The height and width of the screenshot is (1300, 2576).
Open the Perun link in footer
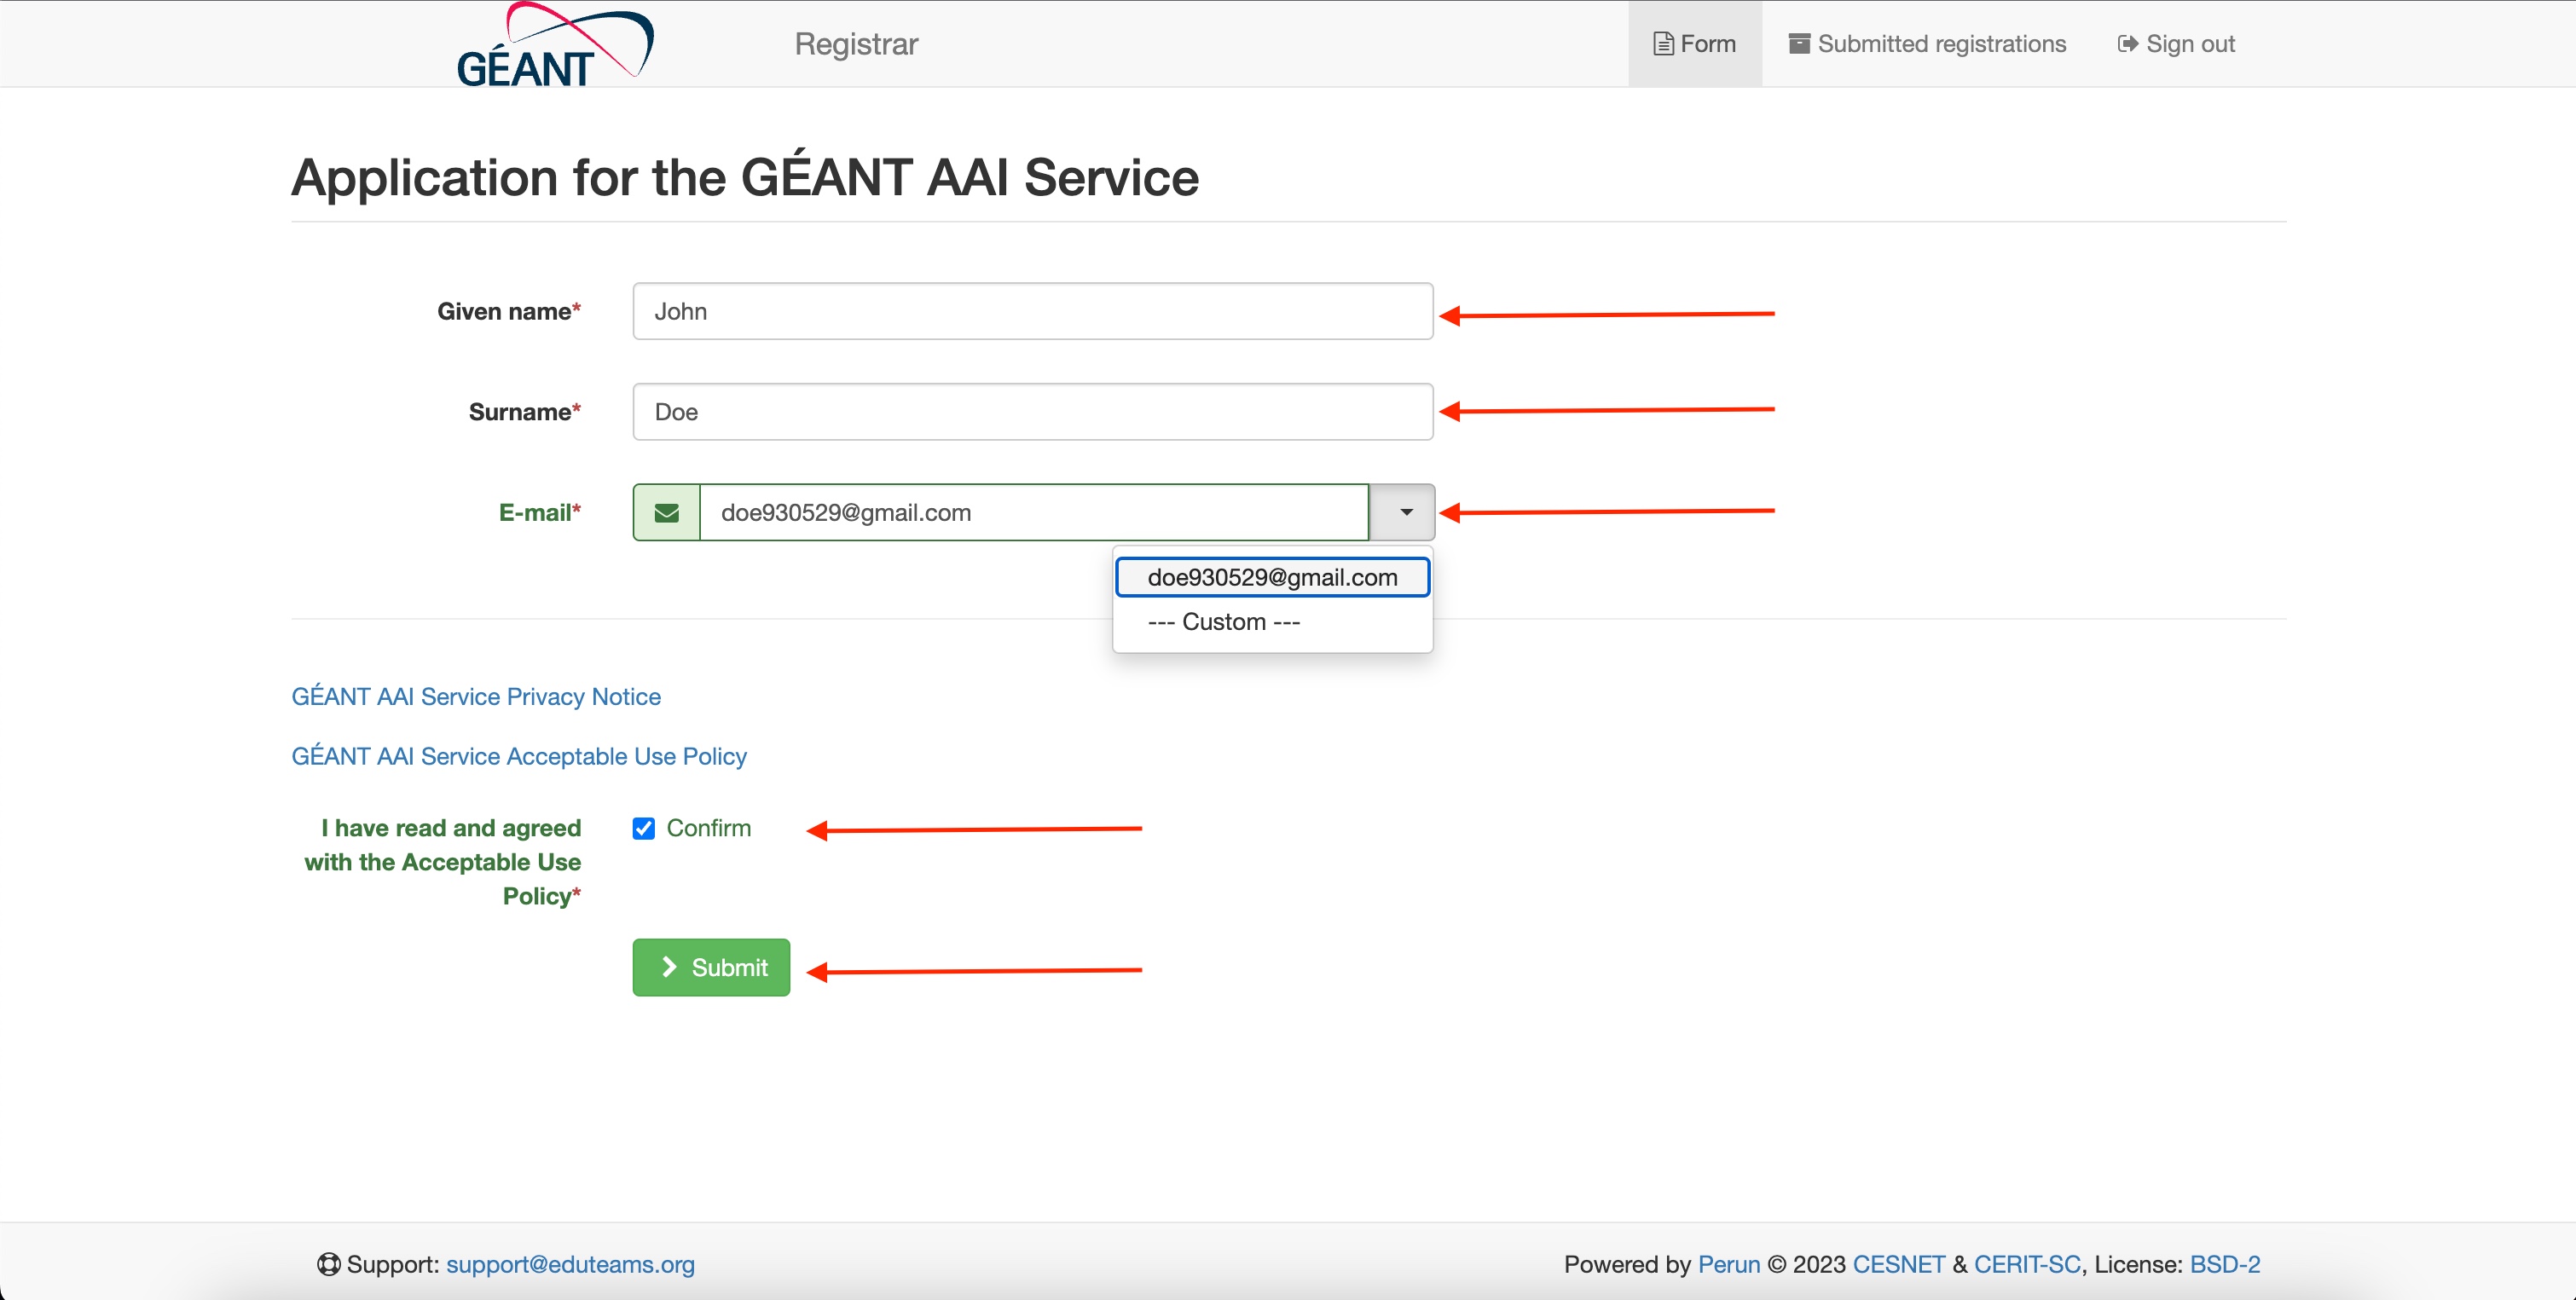point(1728,1264)
